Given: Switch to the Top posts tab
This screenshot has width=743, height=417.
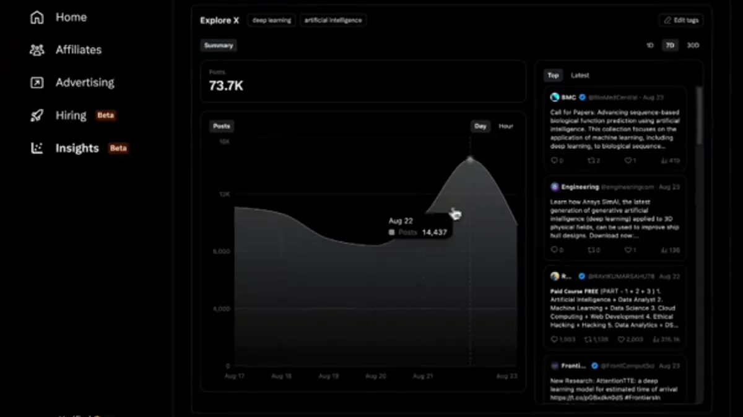Looking at the screenshot, I should [x=553, y=75].
